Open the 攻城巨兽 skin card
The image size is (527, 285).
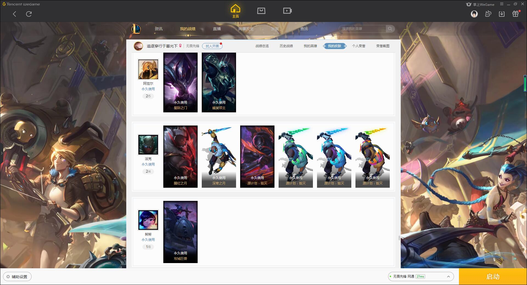180,232
